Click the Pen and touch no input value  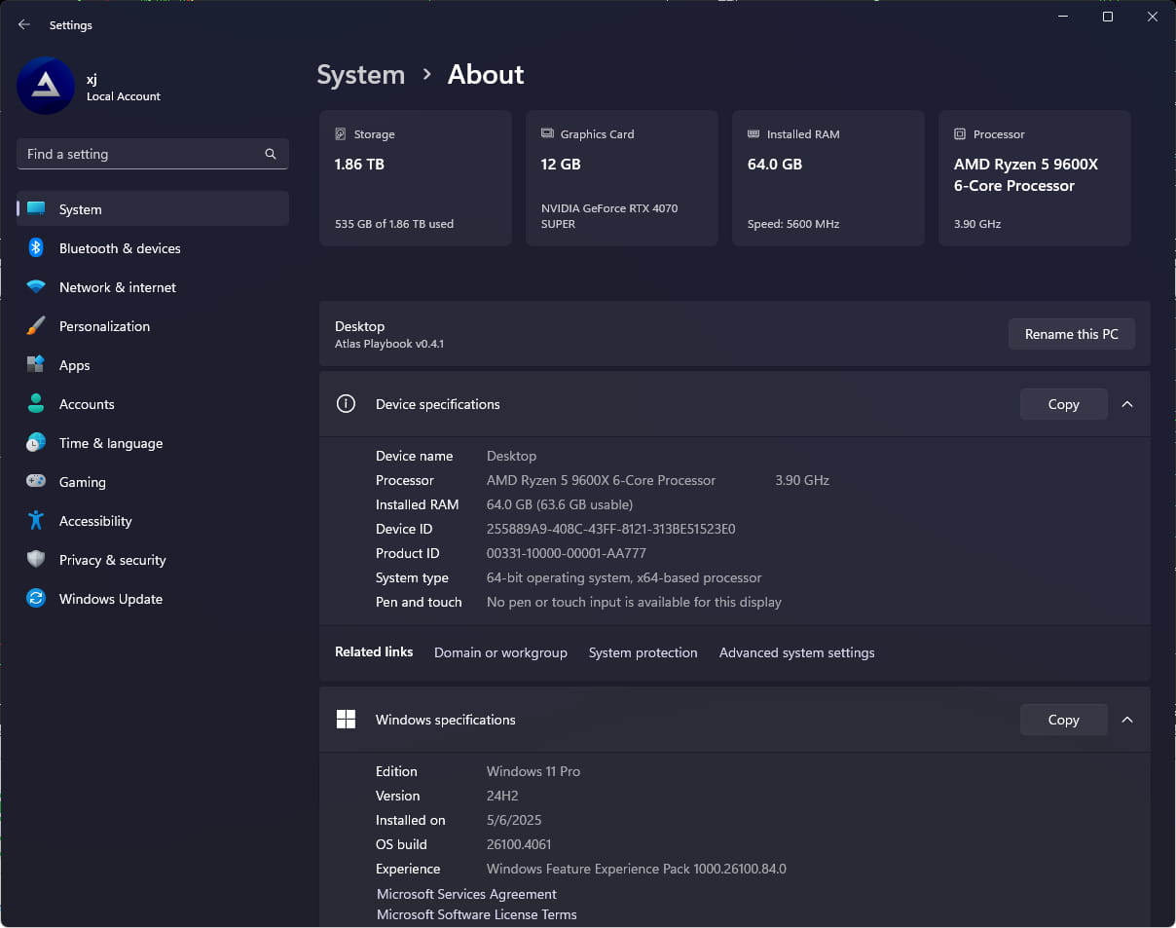click(x=634, y=602)
